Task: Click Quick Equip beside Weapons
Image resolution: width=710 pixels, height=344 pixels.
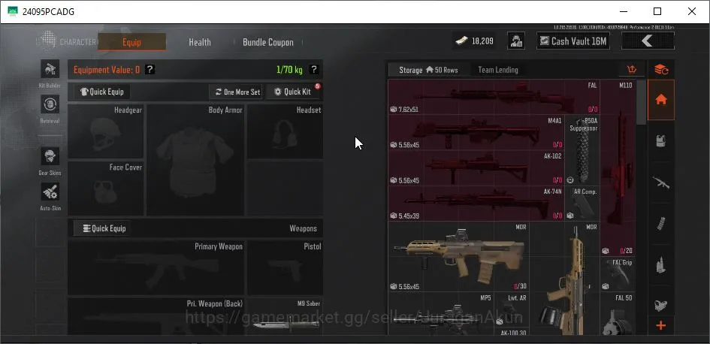Action: coord(102,228)
